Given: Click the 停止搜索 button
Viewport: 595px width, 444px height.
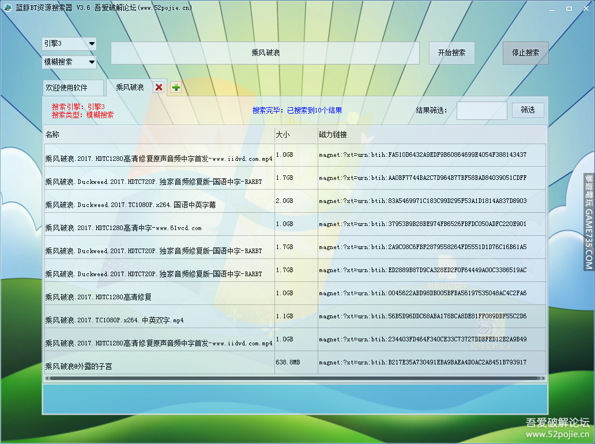Looking at the screenshot, I should tap(526, 52).
